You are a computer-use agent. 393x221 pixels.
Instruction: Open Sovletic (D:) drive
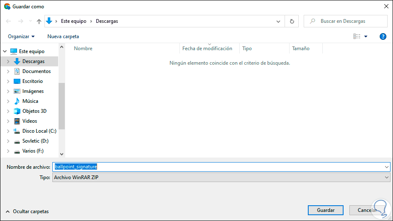coord(35,141)
